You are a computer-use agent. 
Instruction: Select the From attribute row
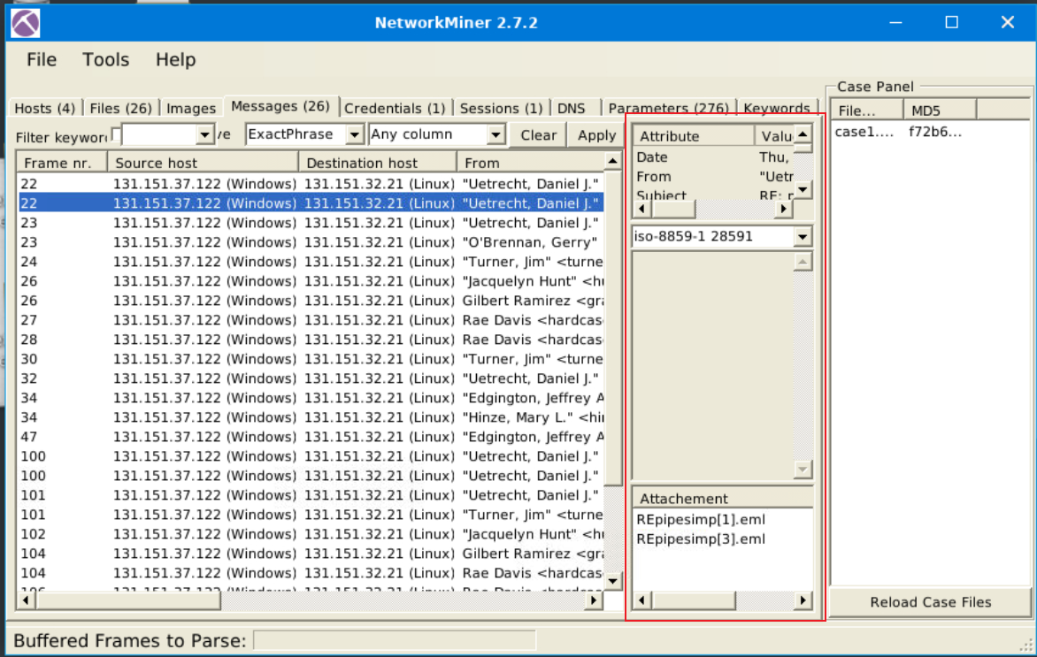point(713,177)
